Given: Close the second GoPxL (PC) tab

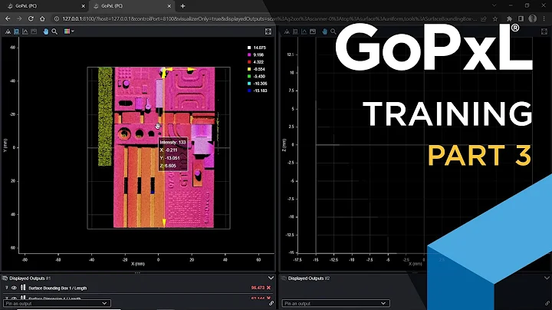Looking at the screenshot, I should tap(169, 6).
